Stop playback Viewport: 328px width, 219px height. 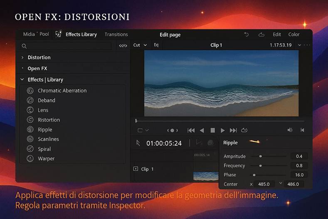click(213, 130)
